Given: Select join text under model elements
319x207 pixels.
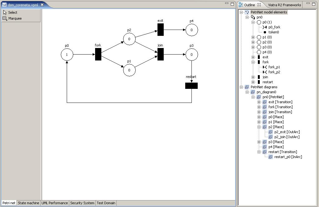Looking at the screenshot, I should 265,77.
